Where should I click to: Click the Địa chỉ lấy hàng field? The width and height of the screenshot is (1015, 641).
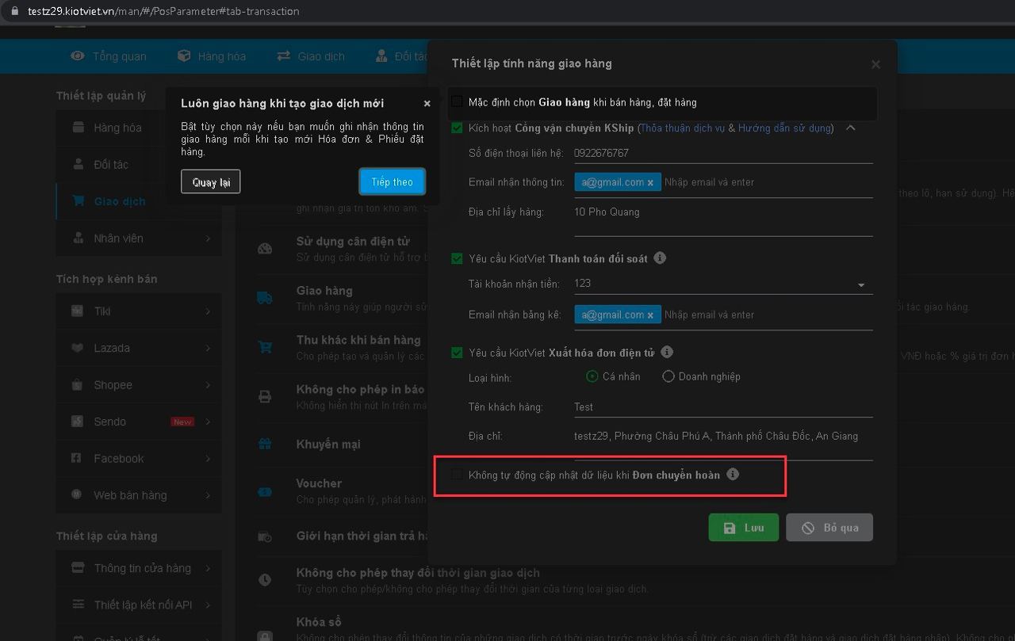(723, 220)
